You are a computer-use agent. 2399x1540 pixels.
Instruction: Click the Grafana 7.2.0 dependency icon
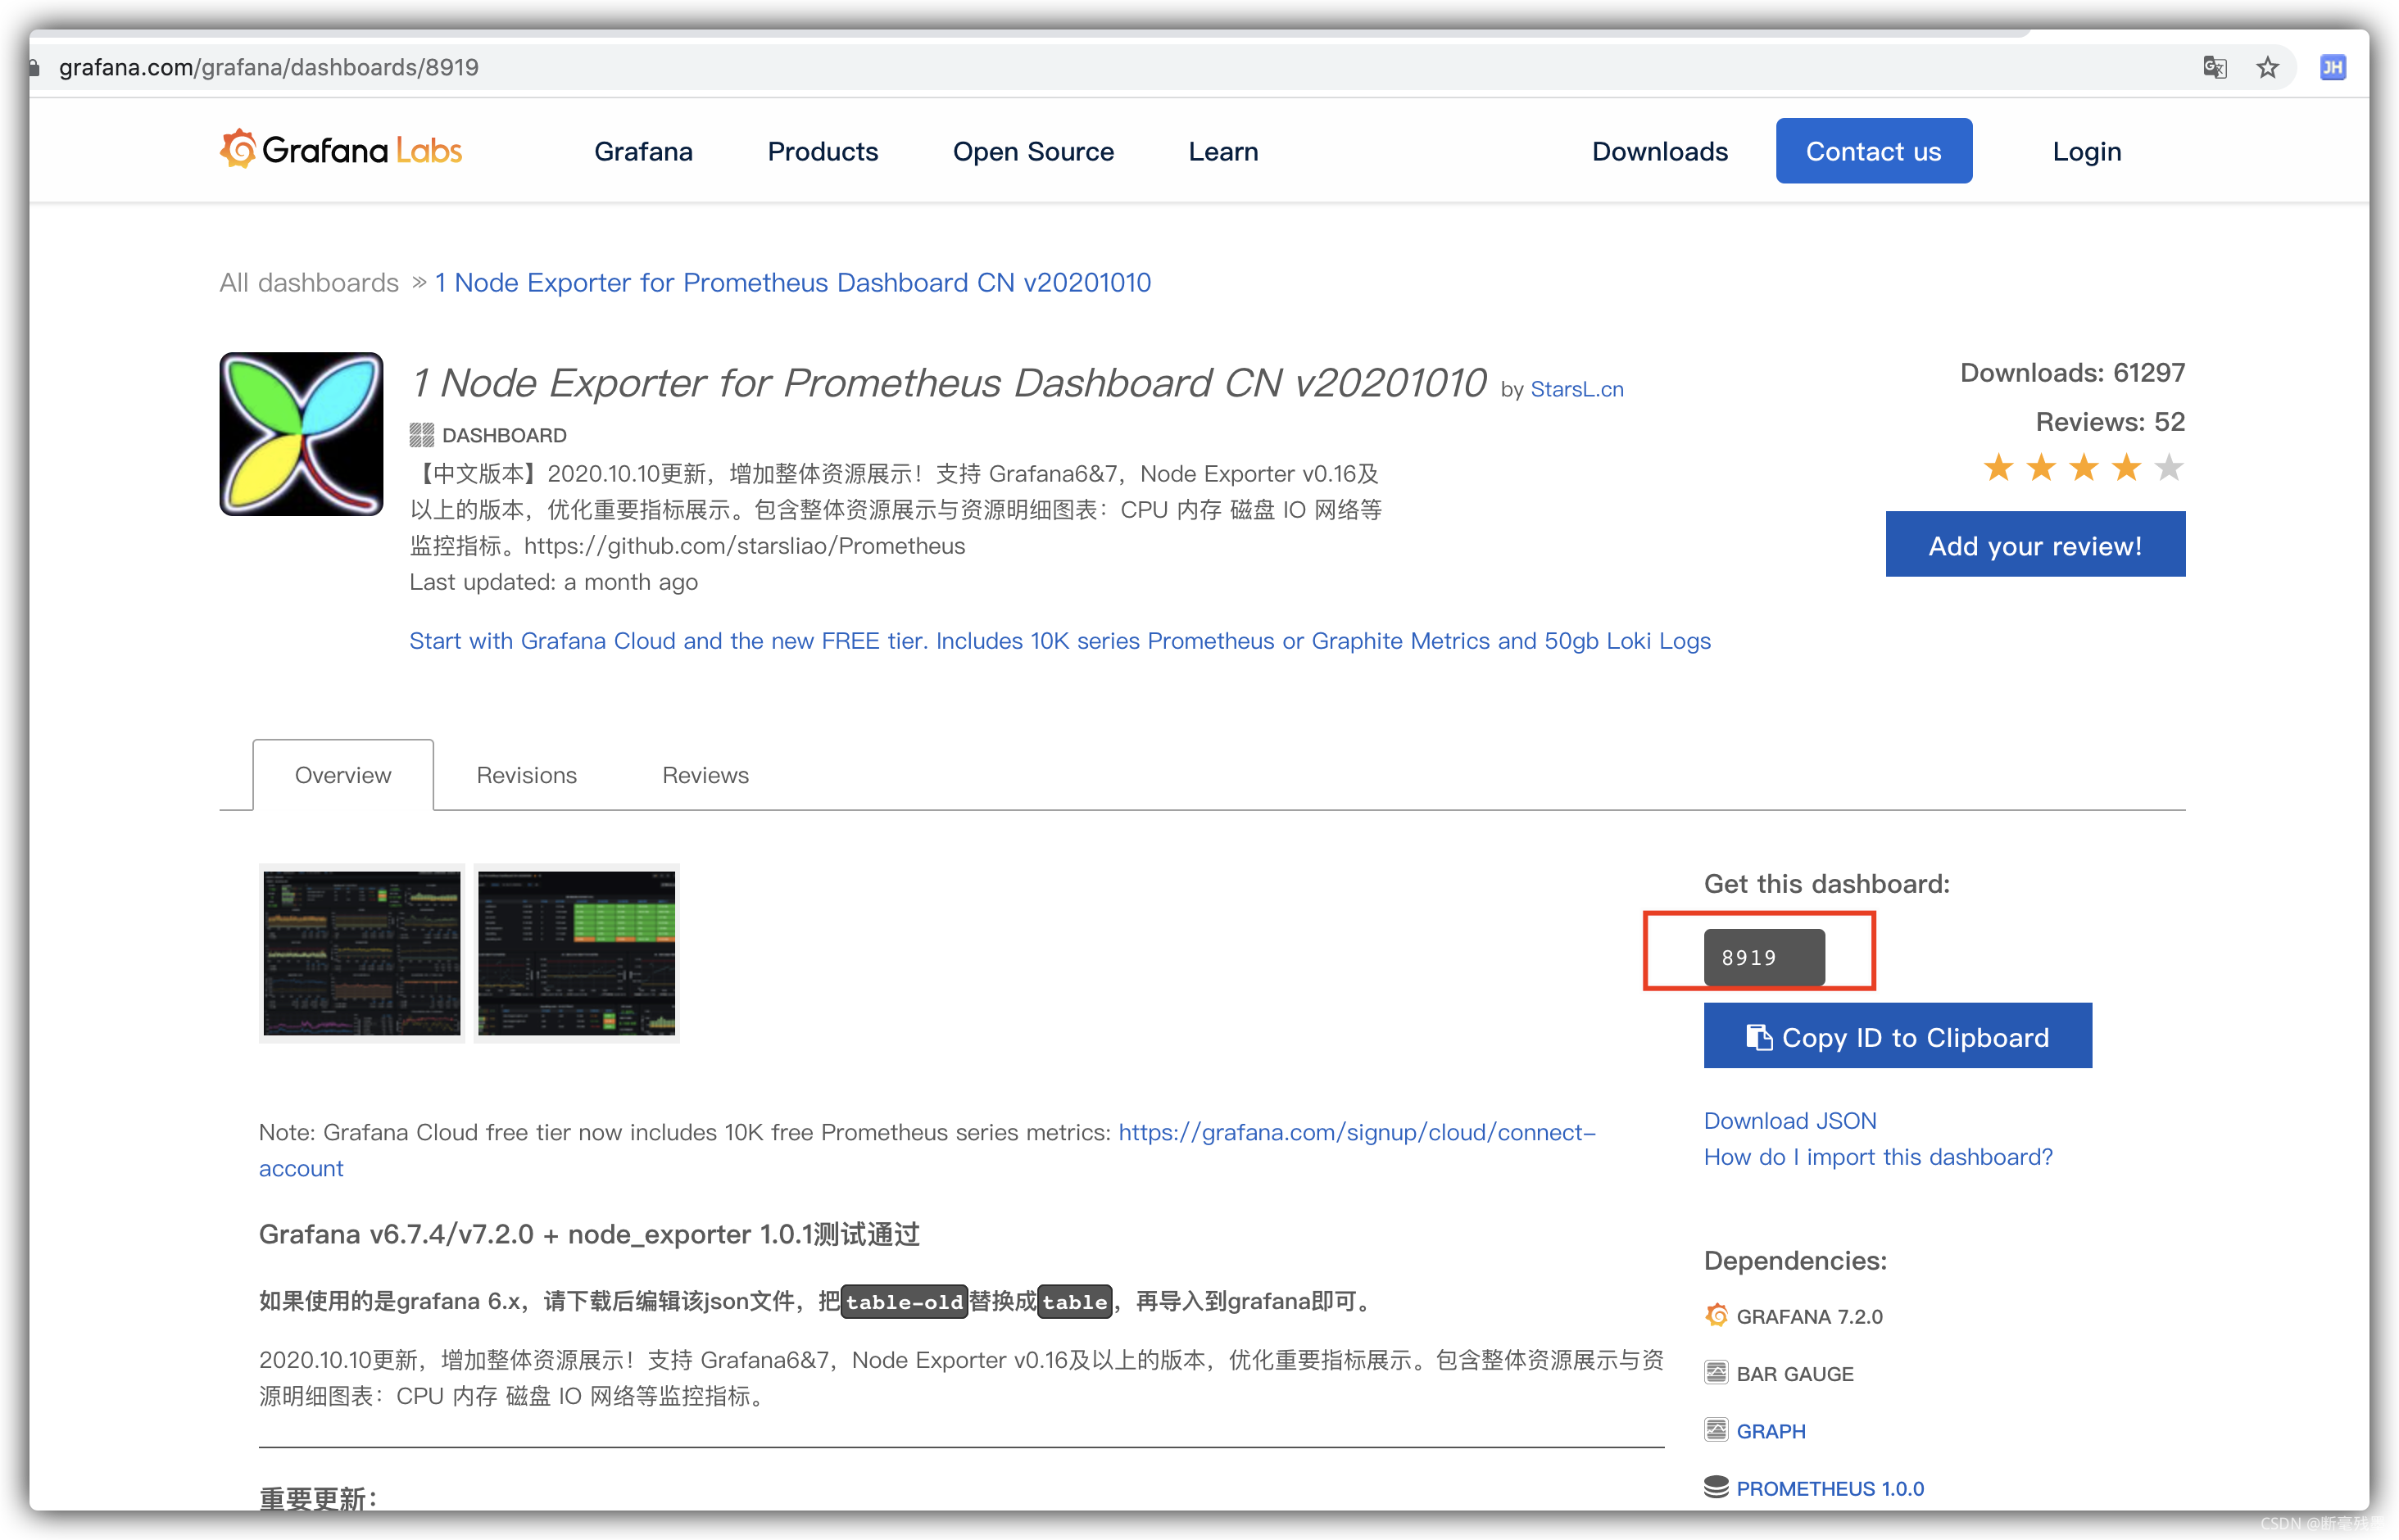(x=1716, y=1315)
